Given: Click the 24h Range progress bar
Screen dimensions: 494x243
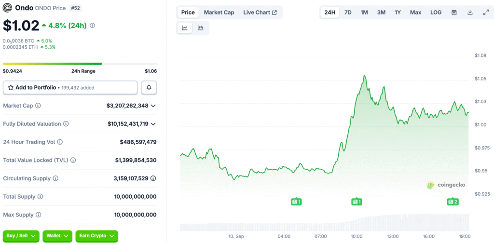Looking at the screenshot, I should coord(80,64).
